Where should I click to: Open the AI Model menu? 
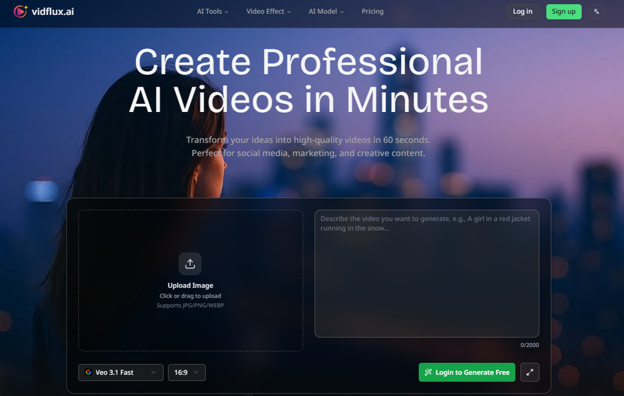click(x=323, y=11)
